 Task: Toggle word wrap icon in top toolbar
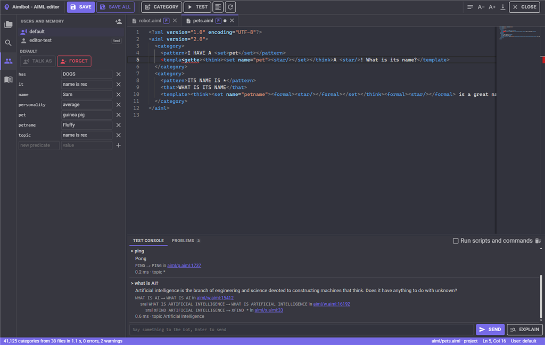(x=470, y=7)
